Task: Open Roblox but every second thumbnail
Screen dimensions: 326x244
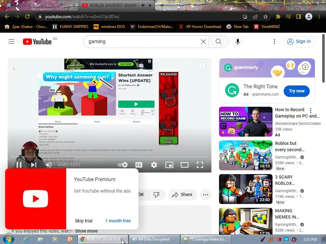Action: pyautogui.click(x=245, y=155)
